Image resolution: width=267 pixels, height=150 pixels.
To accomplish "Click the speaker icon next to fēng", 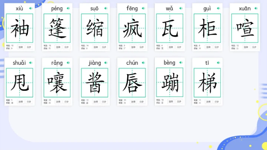I will point(143,8).
